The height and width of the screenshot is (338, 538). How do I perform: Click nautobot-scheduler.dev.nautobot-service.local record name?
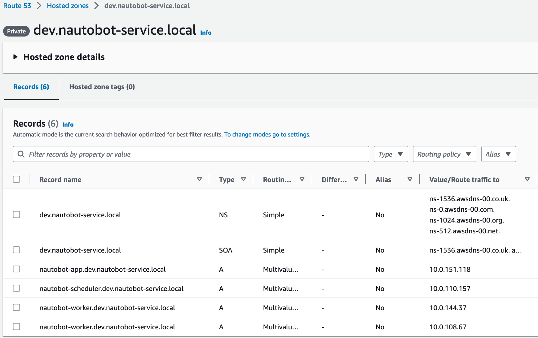coord(112,288)
